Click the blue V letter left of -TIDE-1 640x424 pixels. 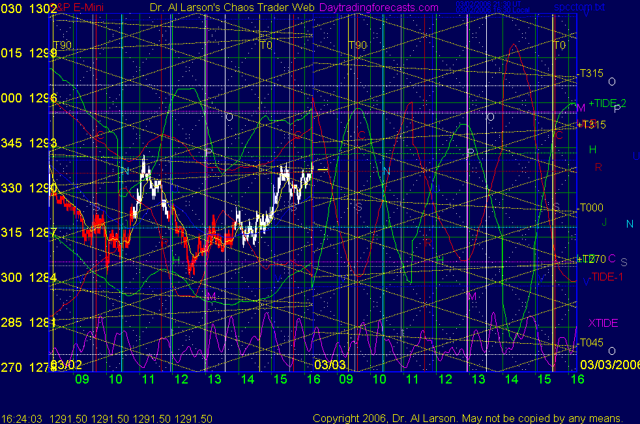coord(586,282)
